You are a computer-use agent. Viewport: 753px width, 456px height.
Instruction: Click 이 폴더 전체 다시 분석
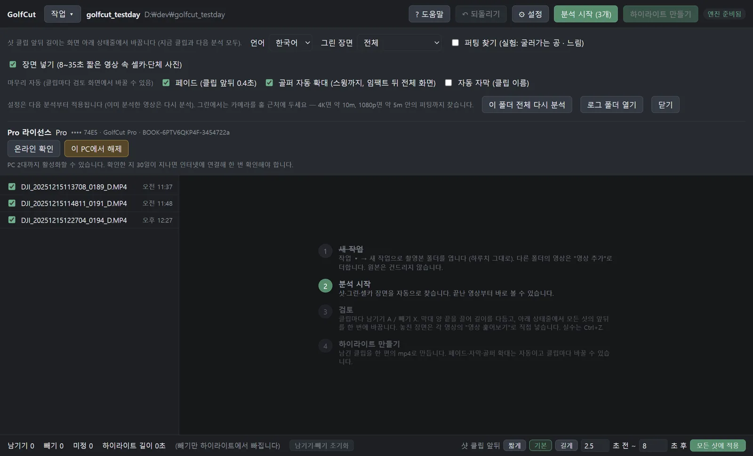coord(527,104)
